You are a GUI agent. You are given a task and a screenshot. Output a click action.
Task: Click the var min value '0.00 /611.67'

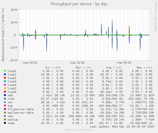pos(83,102)
